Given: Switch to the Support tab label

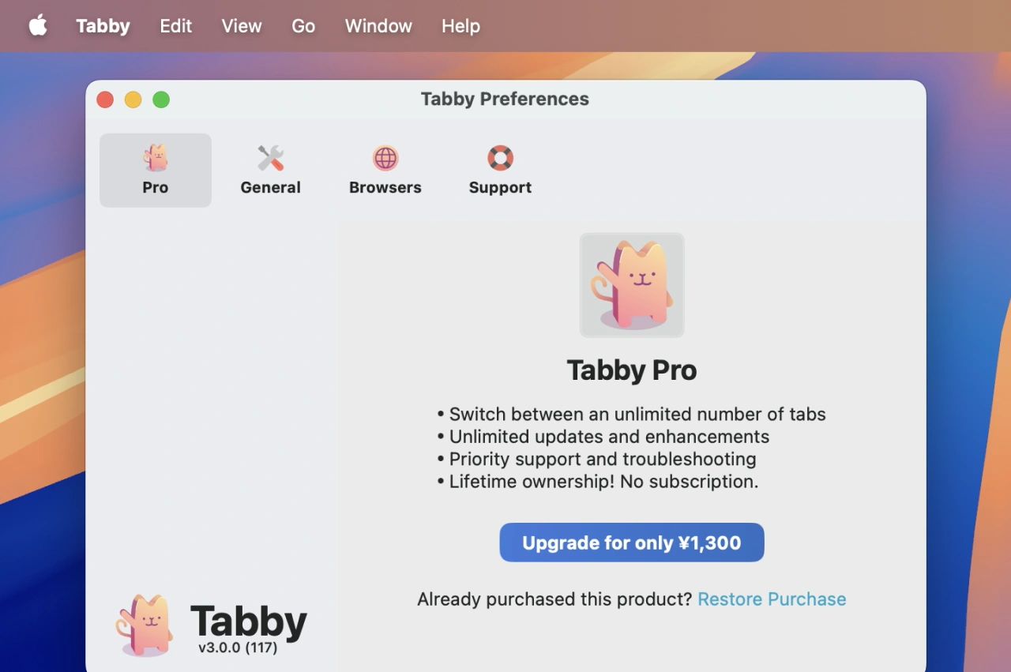Looking at the screenshot, I should point(500,187).
